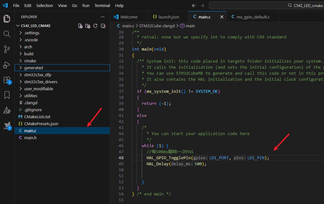Viewport: 324px width, 204px height.
Task: Expand the stm32c5xx_drivers folder
Action: 62,82
